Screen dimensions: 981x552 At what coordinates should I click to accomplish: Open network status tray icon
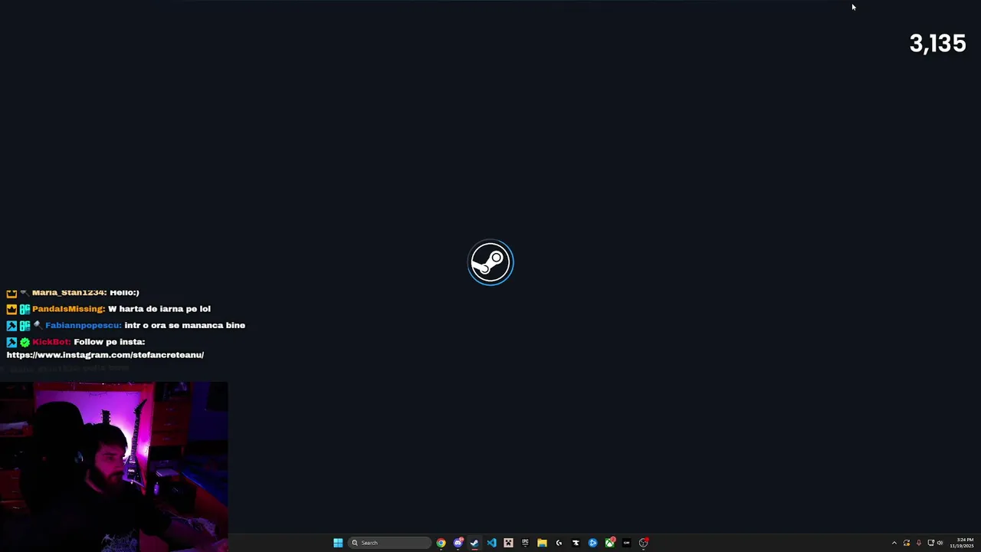(x=931, y=543)
